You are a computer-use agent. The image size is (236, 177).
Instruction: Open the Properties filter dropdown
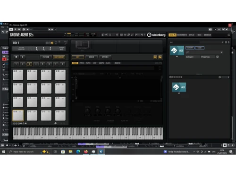click(x=208, y=57)
